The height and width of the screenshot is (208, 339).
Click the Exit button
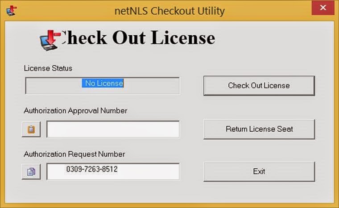259,172
